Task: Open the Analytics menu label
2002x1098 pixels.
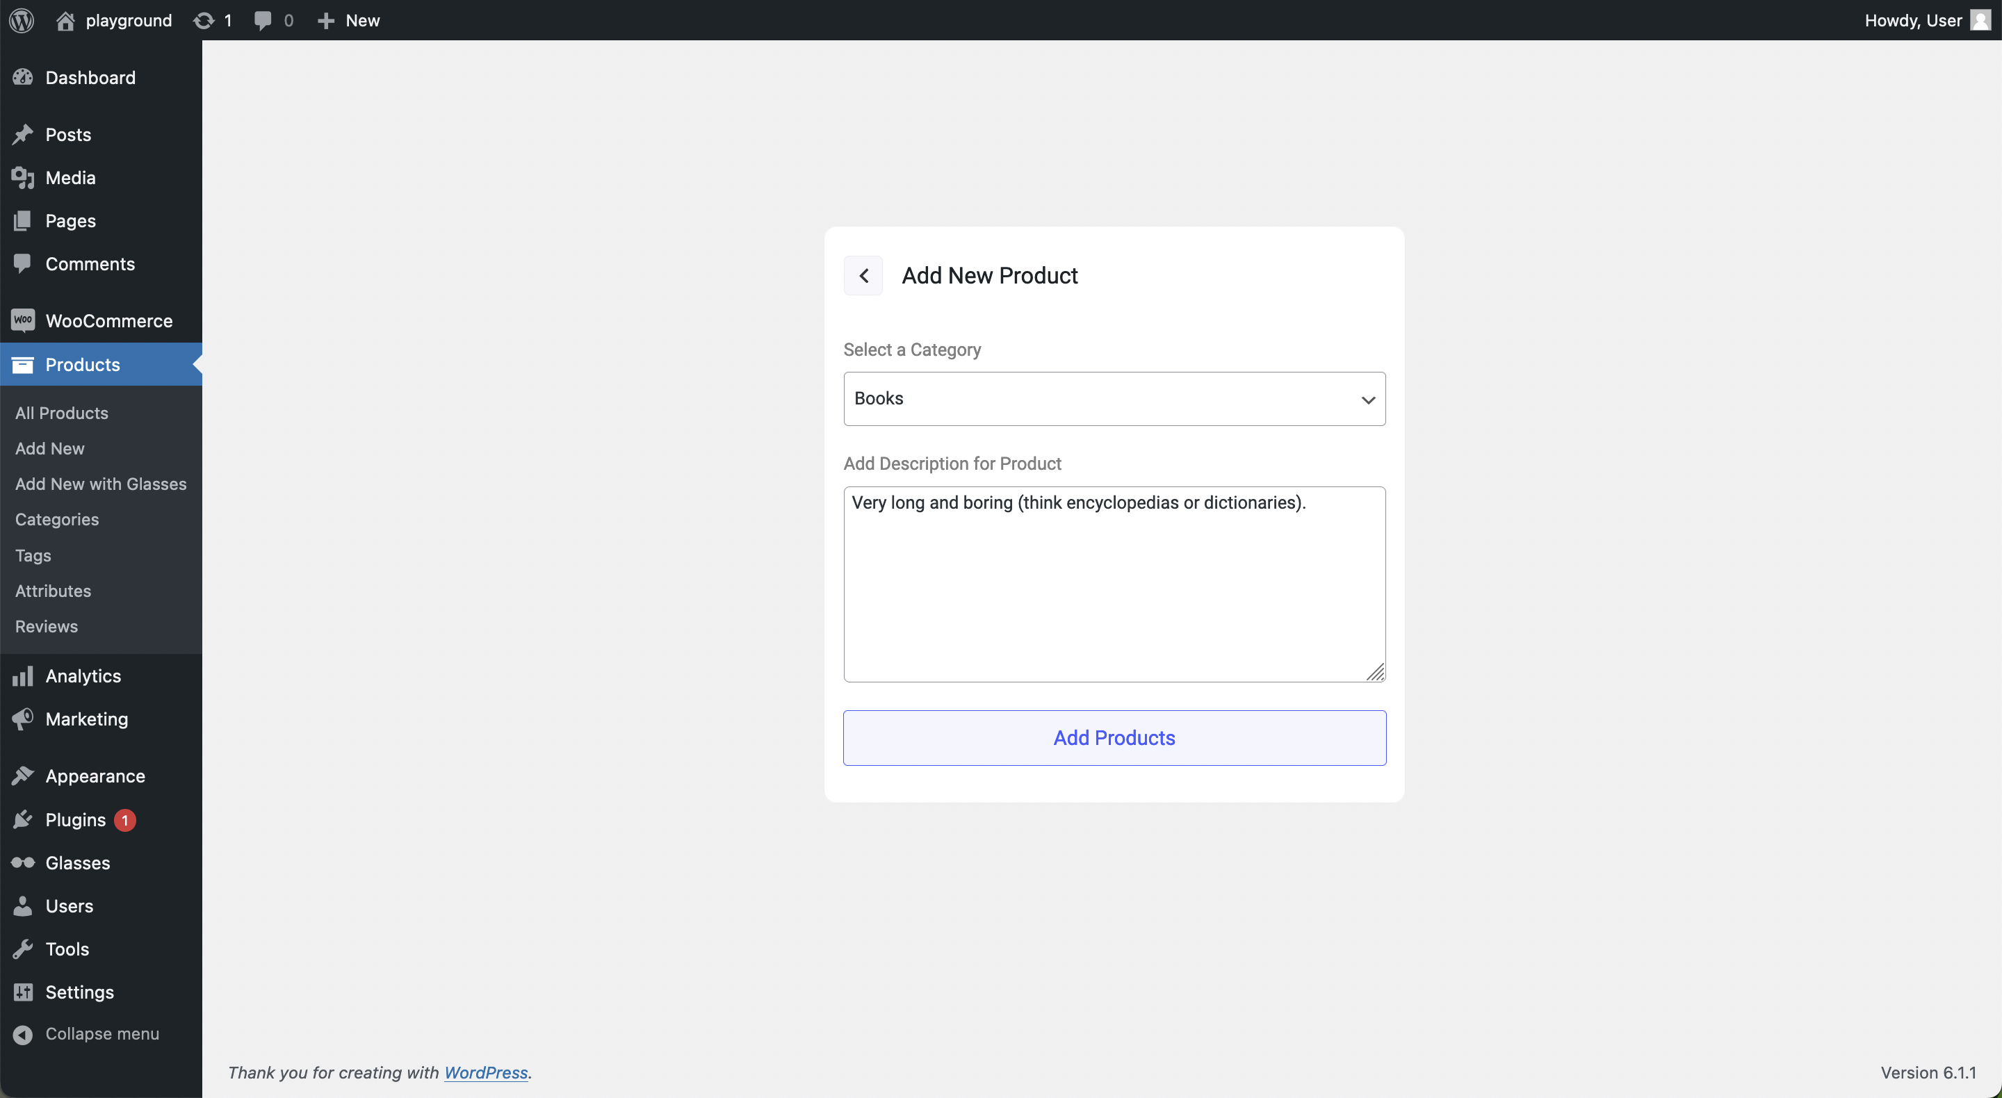Action: tap(83, 676)
